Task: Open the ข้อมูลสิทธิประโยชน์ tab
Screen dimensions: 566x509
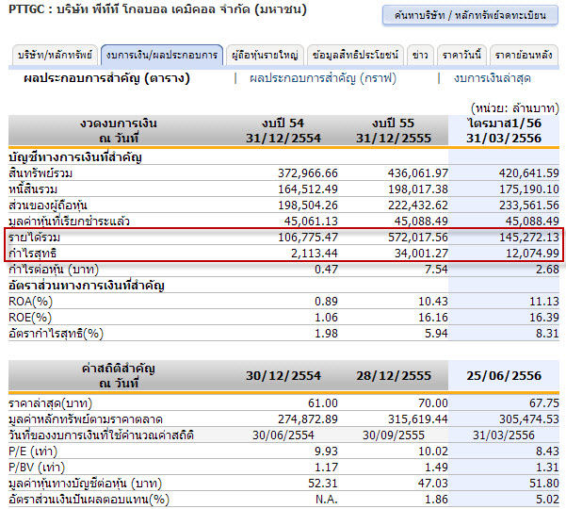Action: click(355, 55)
